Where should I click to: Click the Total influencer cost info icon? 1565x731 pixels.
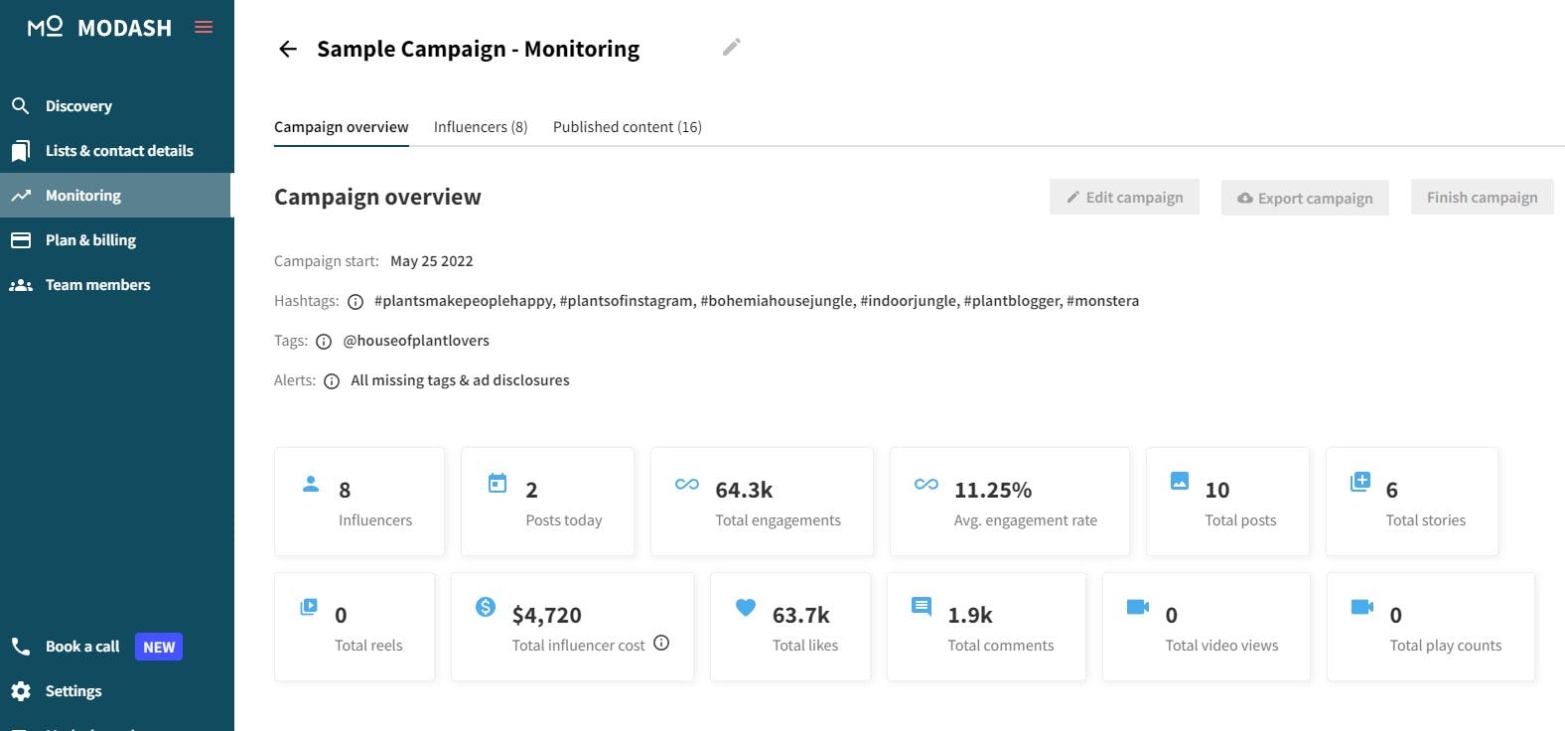[x=661, y=643]
